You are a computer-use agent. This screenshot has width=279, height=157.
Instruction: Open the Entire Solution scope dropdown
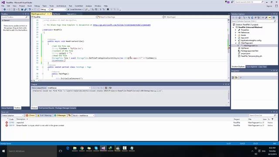(13, 116)
